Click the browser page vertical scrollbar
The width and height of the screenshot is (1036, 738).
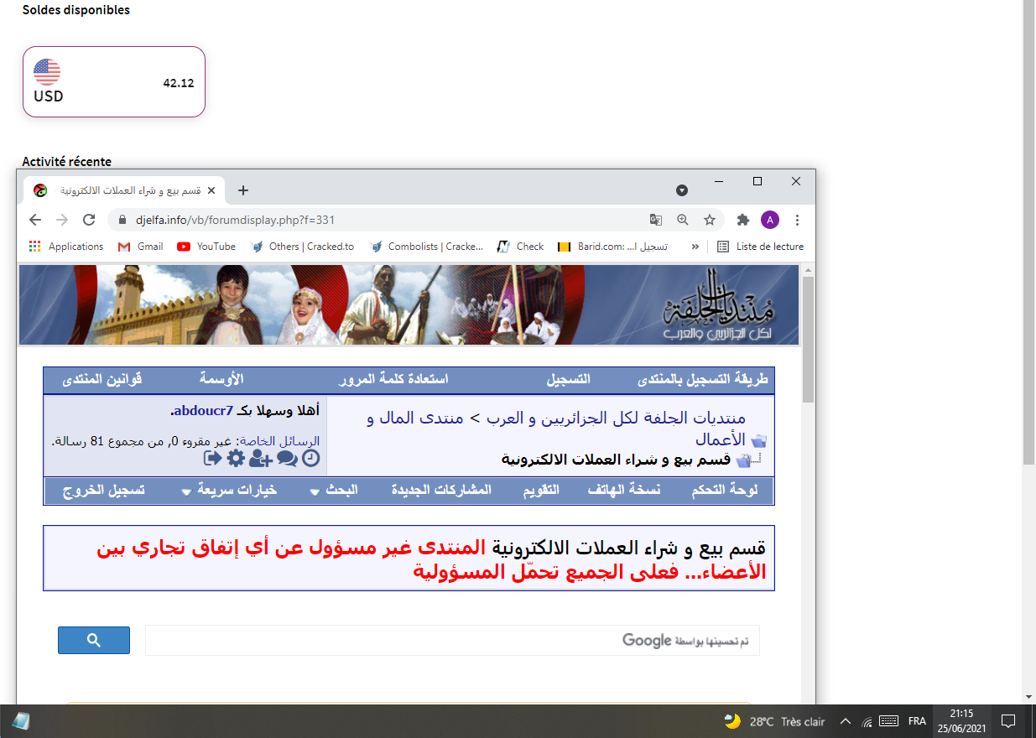coord(809,338)
